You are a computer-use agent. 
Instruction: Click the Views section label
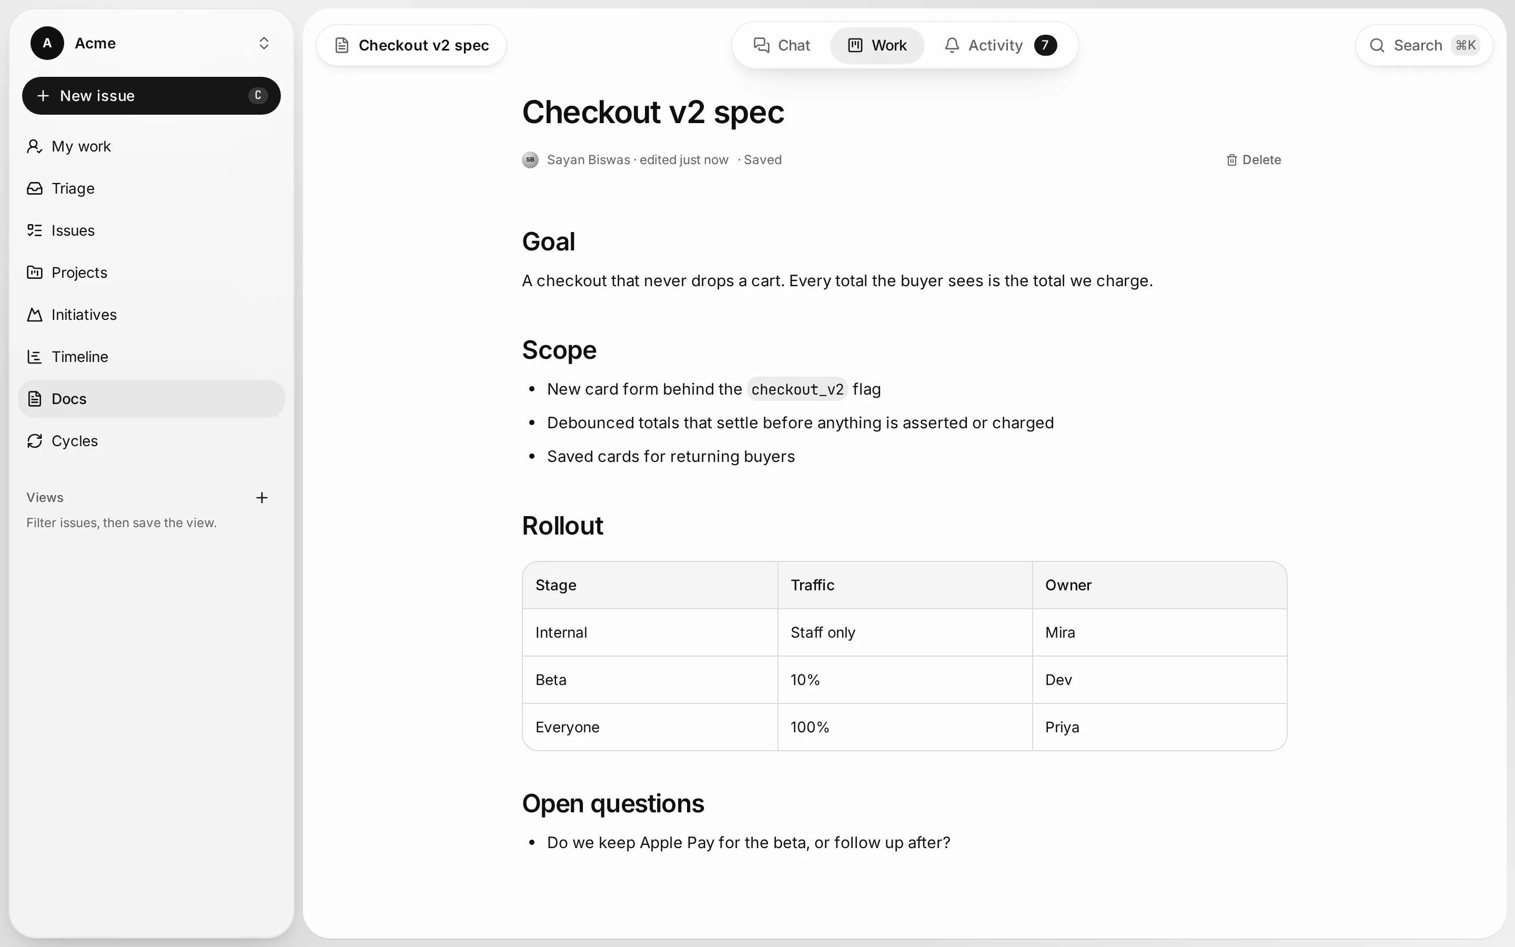[45, 497]
